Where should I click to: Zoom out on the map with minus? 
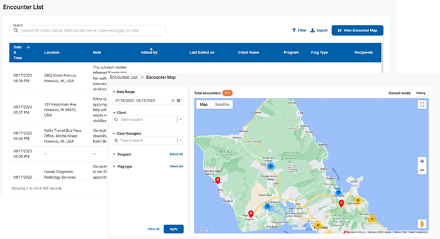tap(422, 170)
